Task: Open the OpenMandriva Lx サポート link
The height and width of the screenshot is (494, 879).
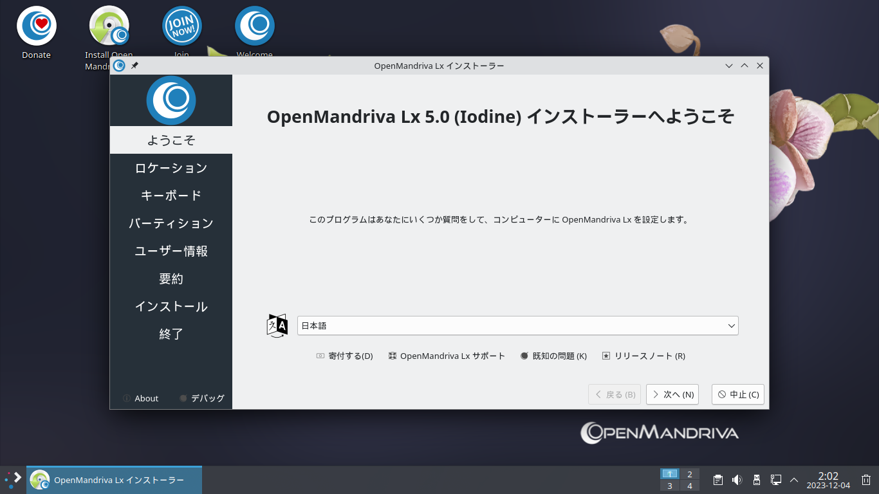Action: pyautogui.click(x=447, y=356)
